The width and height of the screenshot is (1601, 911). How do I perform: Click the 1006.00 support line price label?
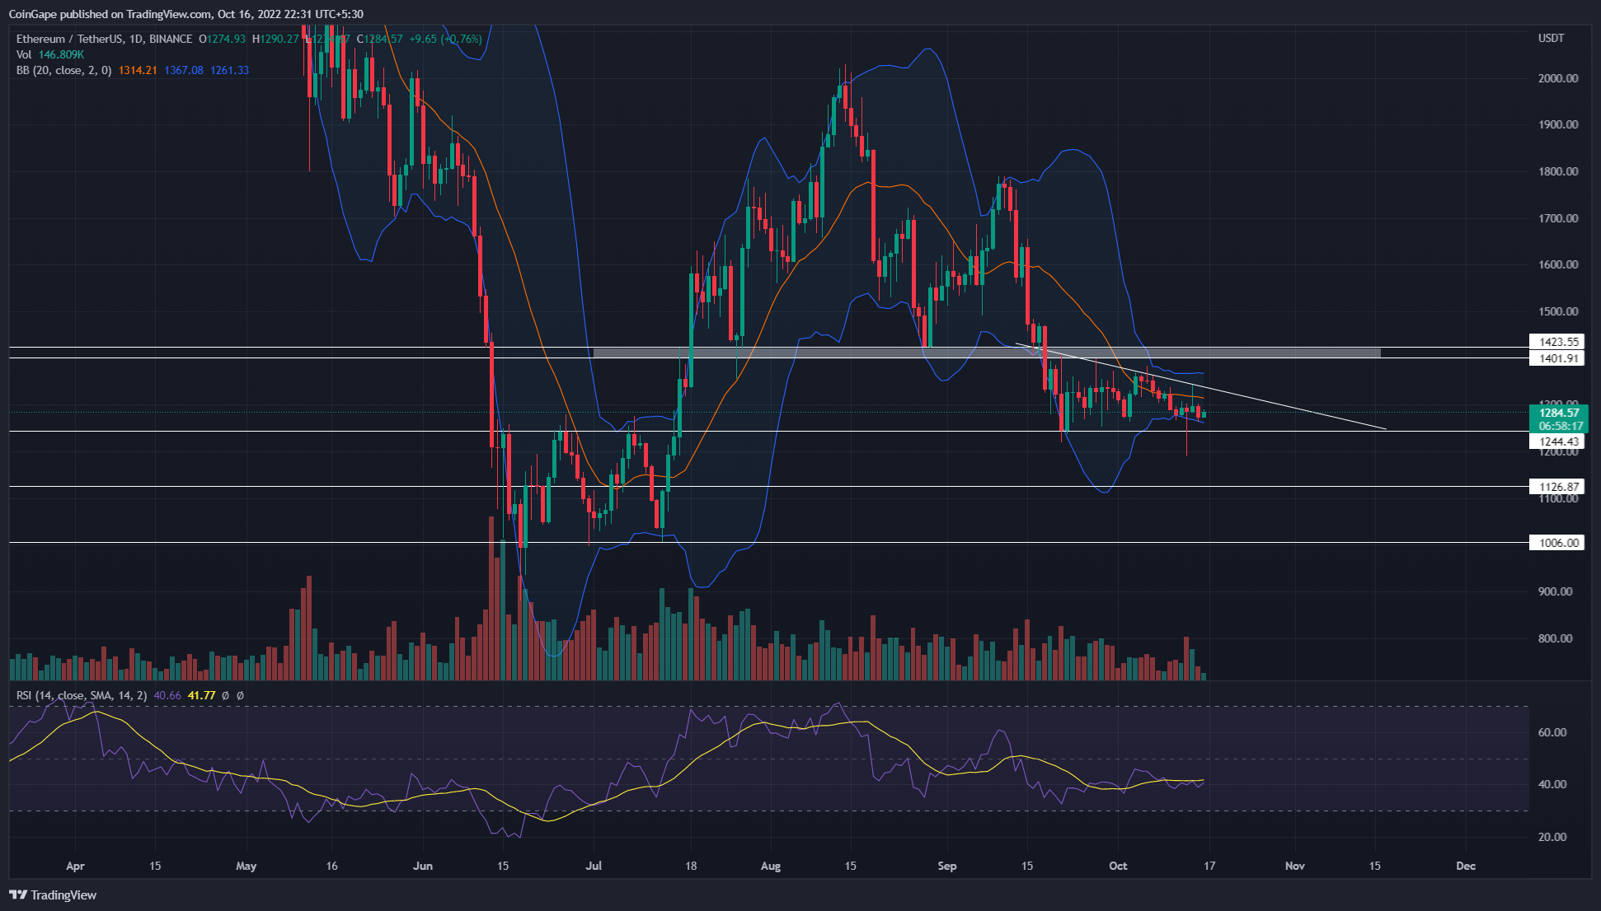[x=1556, y=543]
